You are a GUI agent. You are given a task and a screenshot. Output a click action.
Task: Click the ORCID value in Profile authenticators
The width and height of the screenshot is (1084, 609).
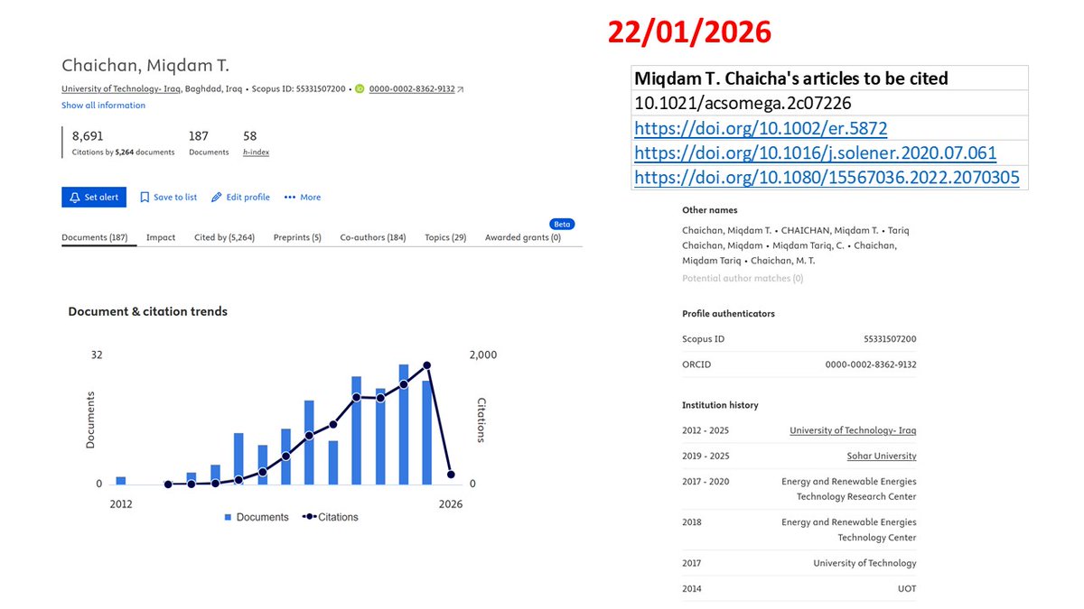click(871, 364)
